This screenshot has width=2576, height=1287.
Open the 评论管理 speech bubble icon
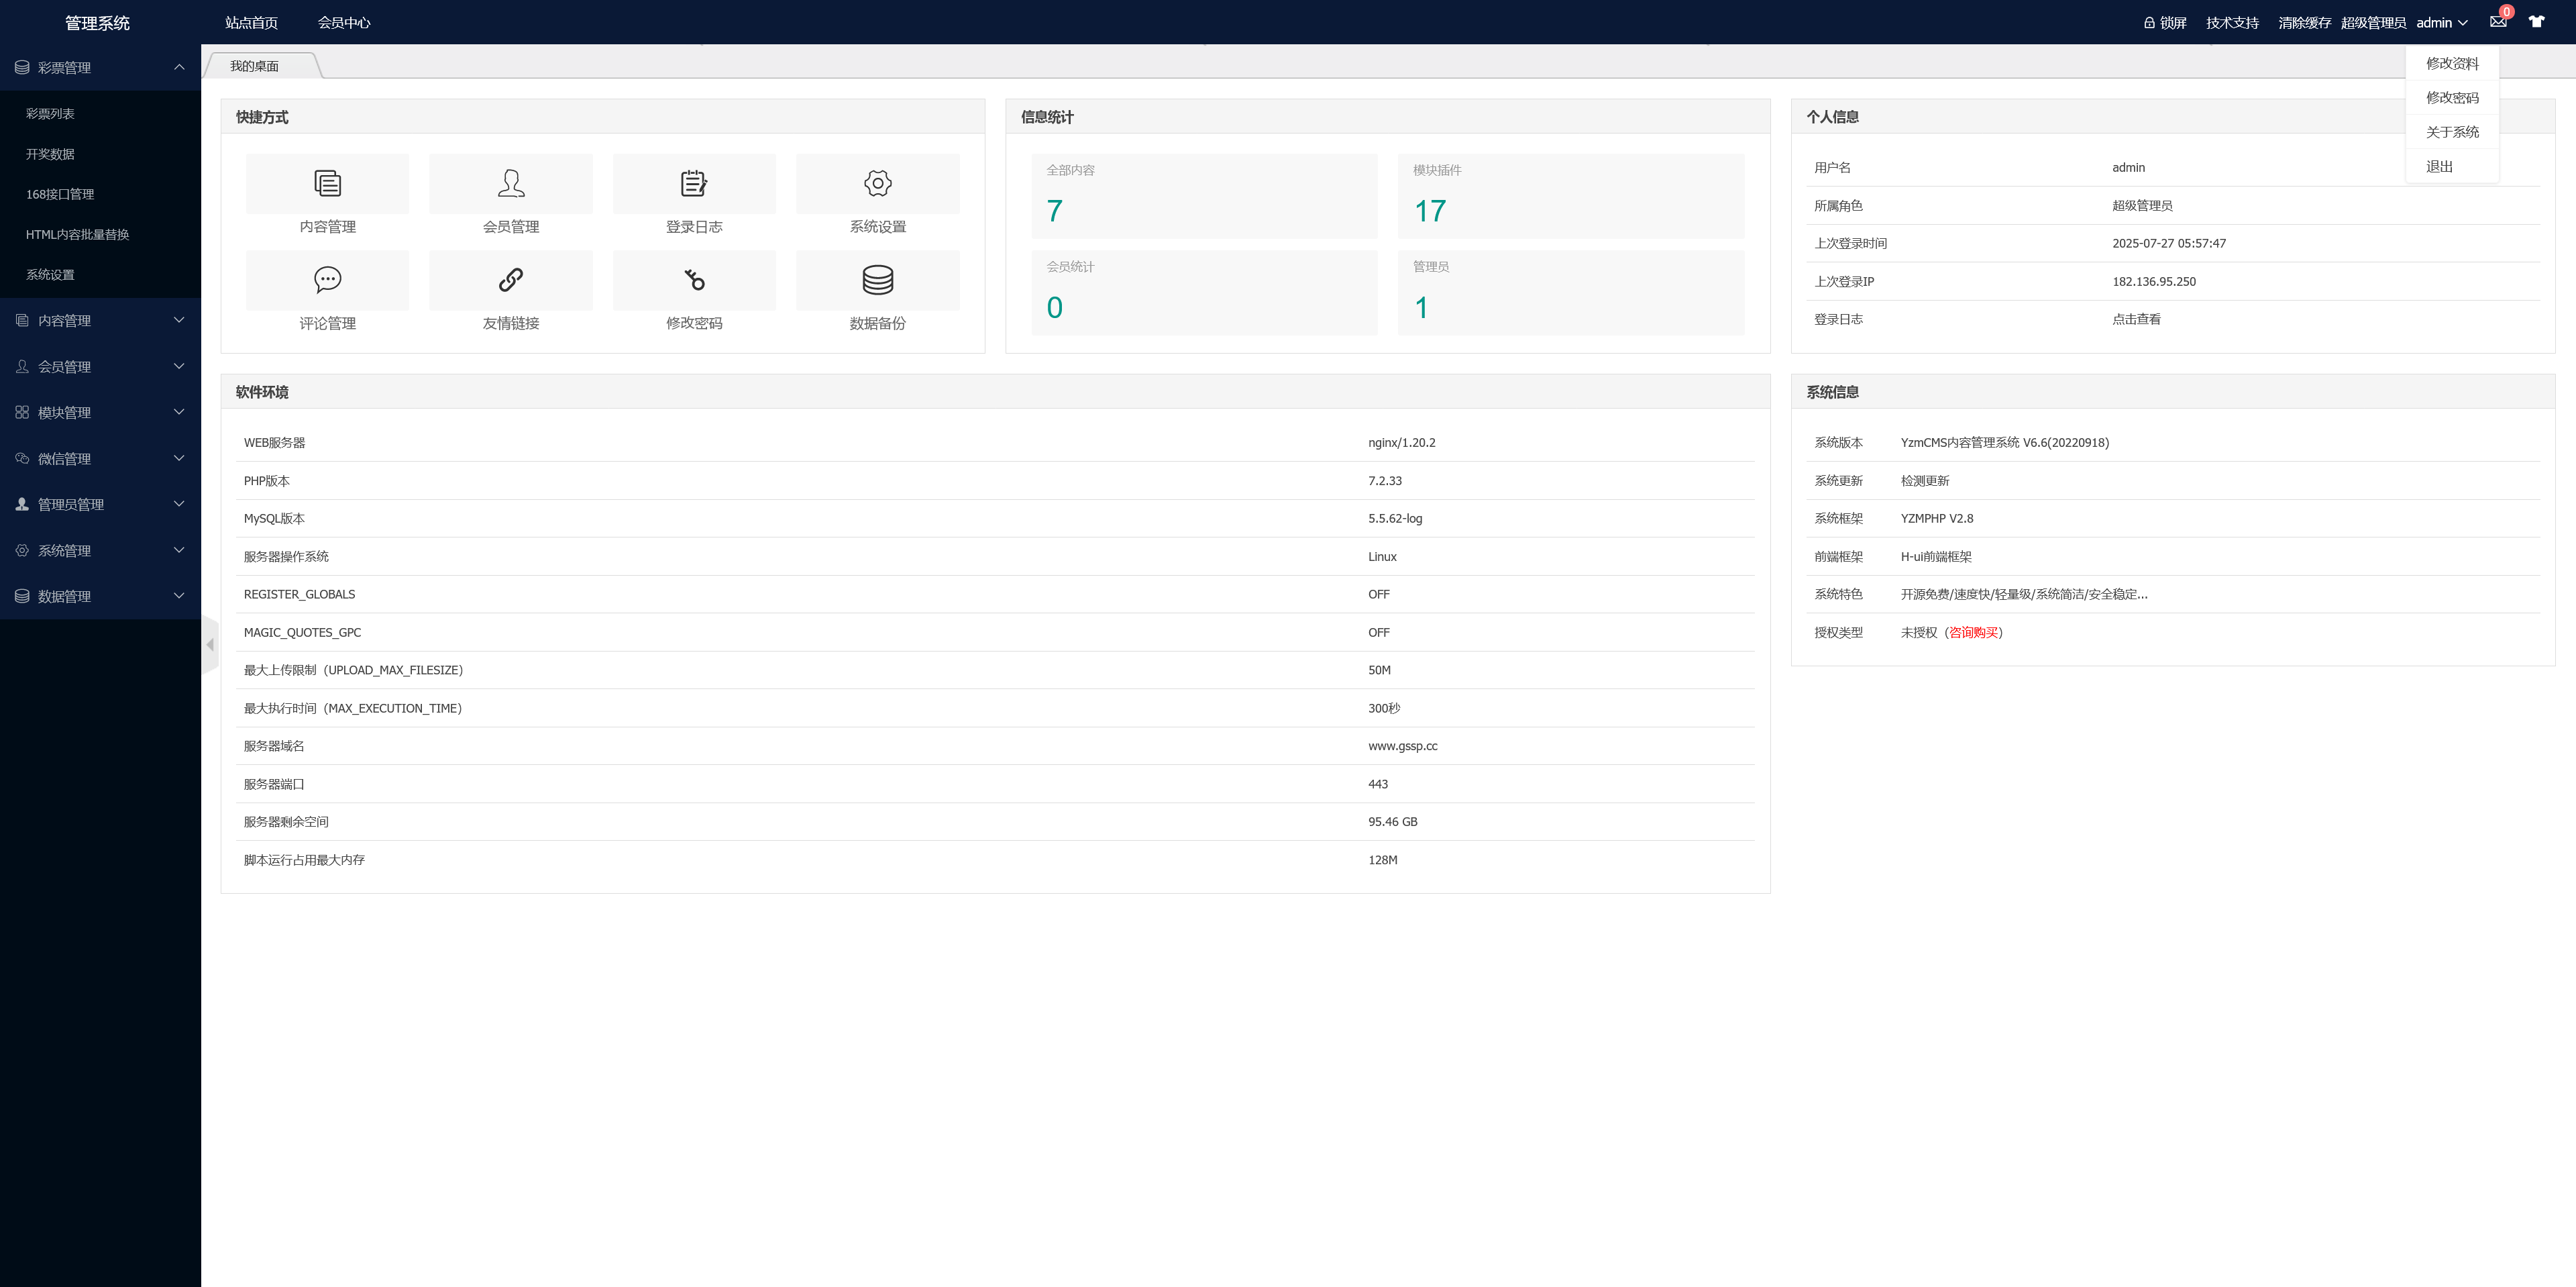[x=327, y=280]
